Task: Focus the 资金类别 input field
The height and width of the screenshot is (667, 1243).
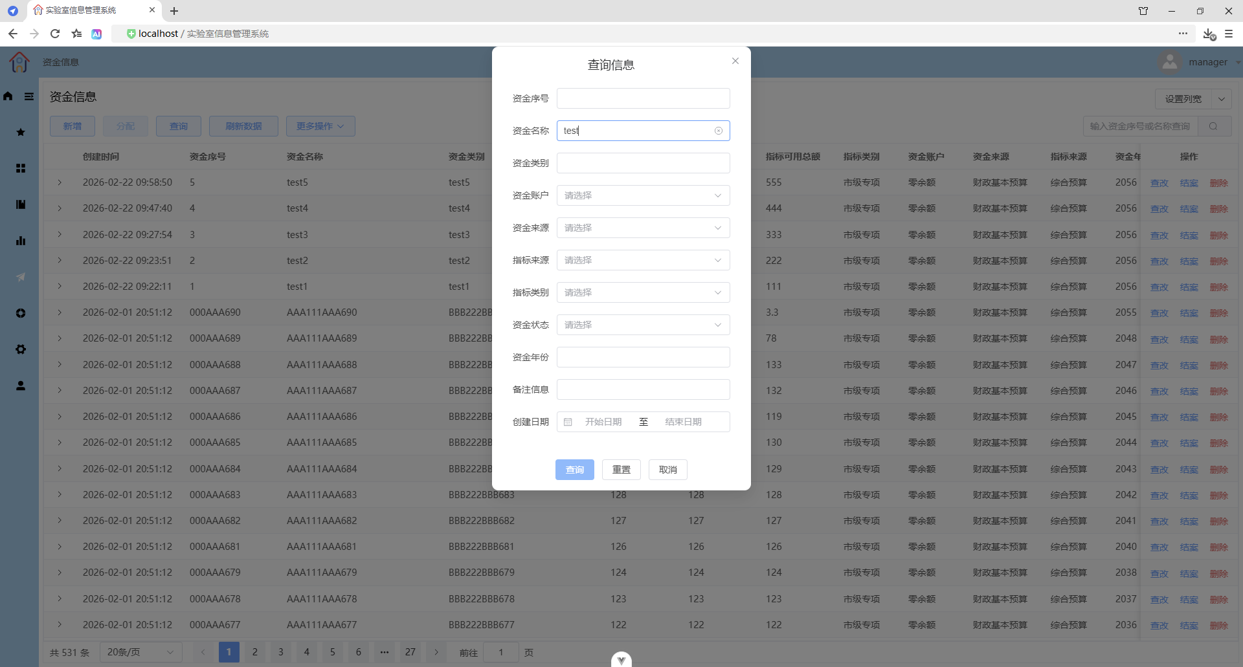Action: click(x=644, y=163)
